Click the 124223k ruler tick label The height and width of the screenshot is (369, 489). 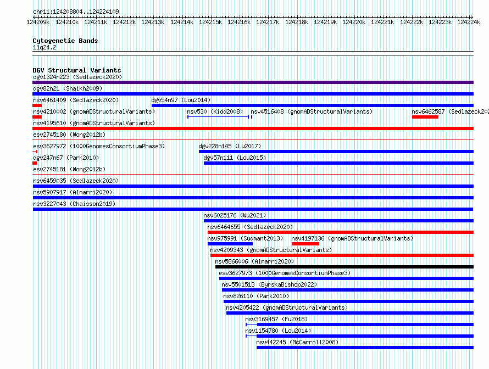coord(440,22)
